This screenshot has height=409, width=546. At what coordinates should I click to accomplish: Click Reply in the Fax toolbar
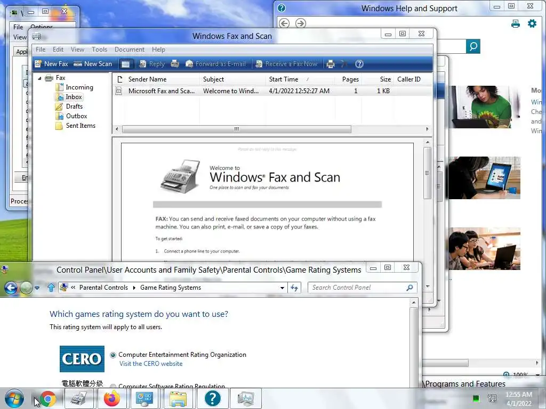tap(152, 64)
